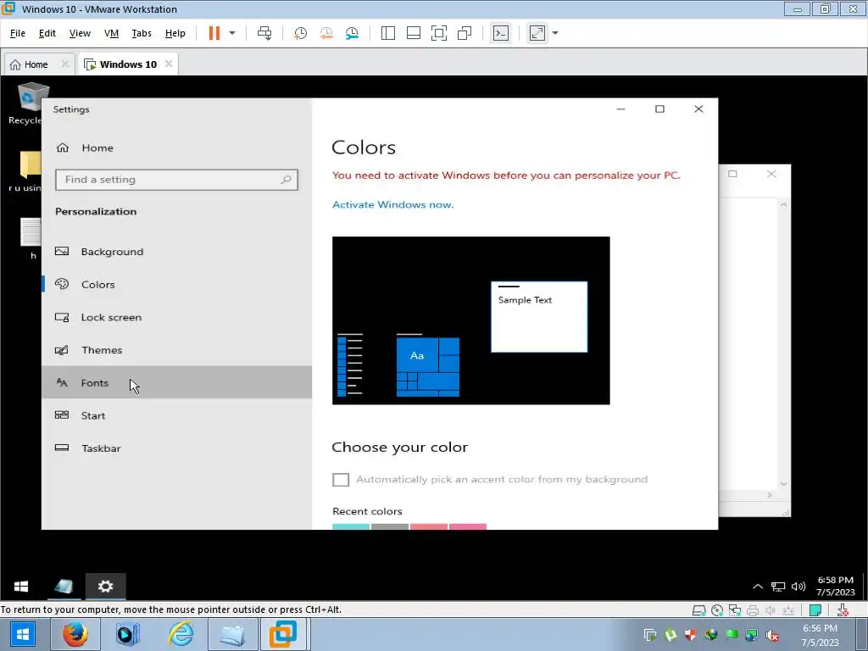Image resolution: width=868 pixels, height=651 pixels.
Task: Click the orange Pause VM button
Action: pos(214,33)
